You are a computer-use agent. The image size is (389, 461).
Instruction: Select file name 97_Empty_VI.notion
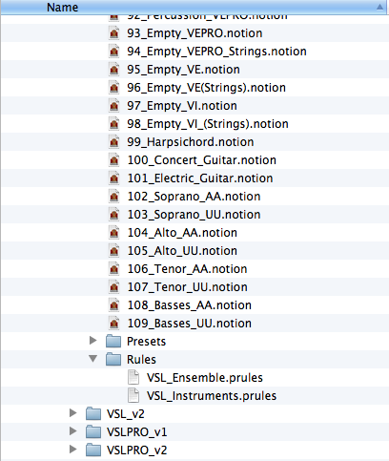point(182,106)
